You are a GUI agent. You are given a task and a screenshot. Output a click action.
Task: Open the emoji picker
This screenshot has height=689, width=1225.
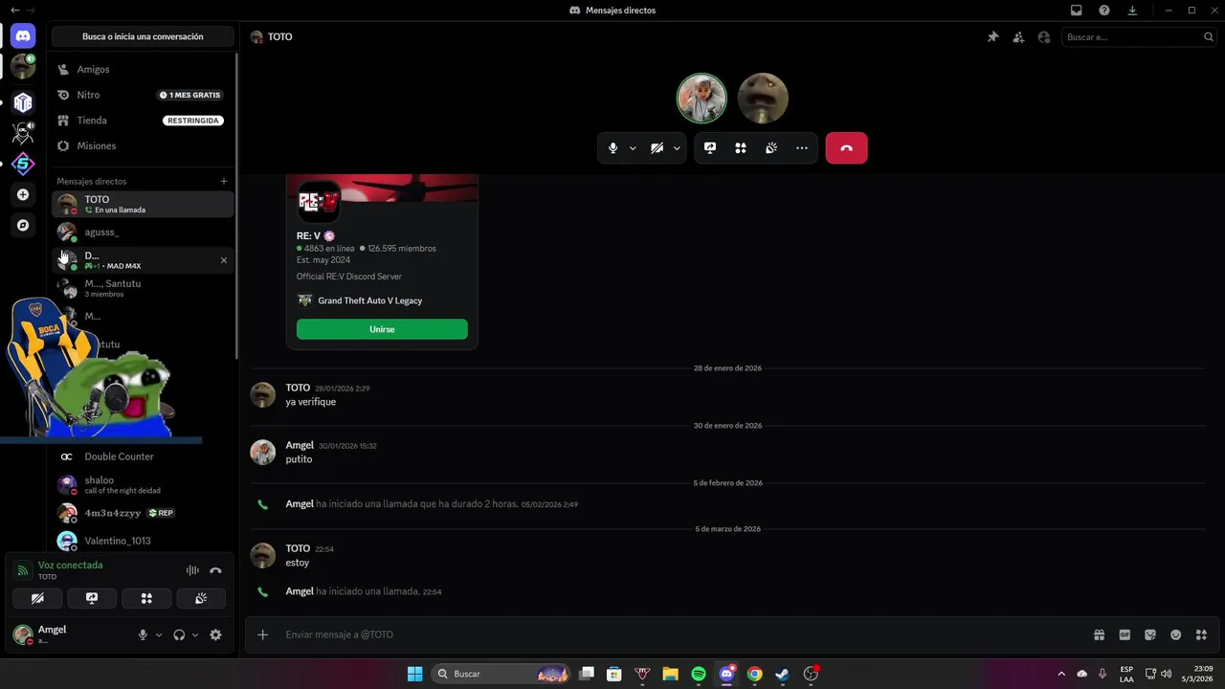[x=1175, y=634]
